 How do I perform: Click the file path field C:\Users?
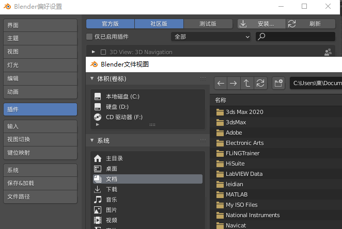coord(316,83)
